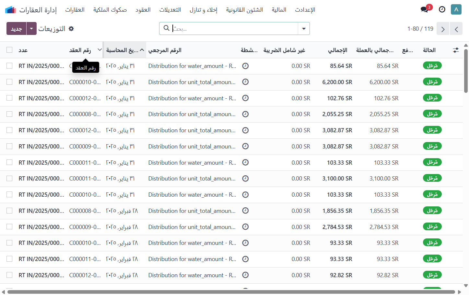Screen dimensions: 469x295
Task: Click the 1-80 / 119 pager counter
Action: click(x=420, y=29)
